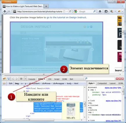The image size is (126, 123).
Task: Switch to the side panel DOM tab
Action: pyautogui.click(x=121, y=83)
